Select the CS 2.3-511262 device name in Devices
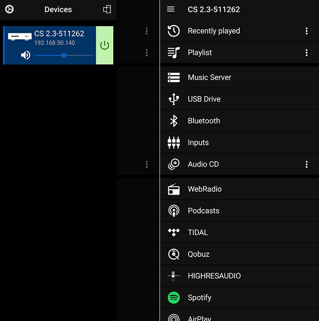Screen dimensions: 319x321 [x=59, y=33]
